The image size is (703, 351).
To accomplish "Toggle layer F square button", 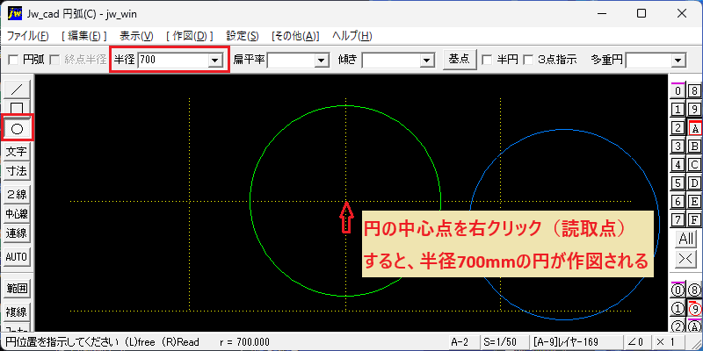I will [x=694, y=220].
